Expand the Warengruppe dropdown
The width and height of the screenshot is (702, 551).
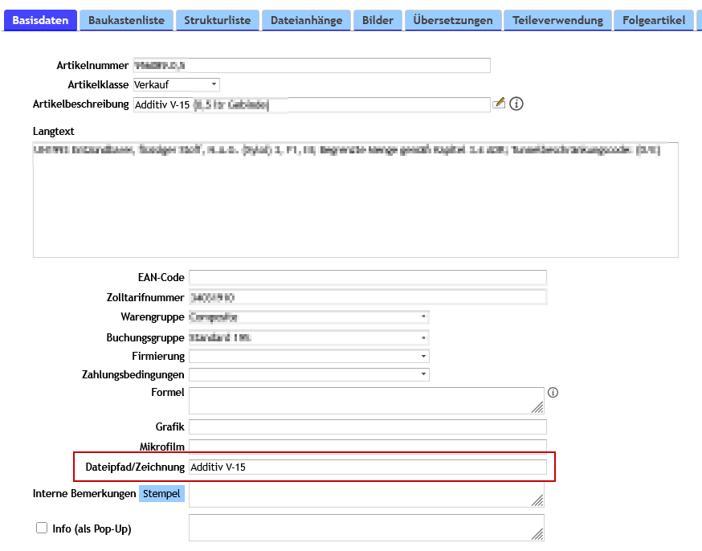308,317
